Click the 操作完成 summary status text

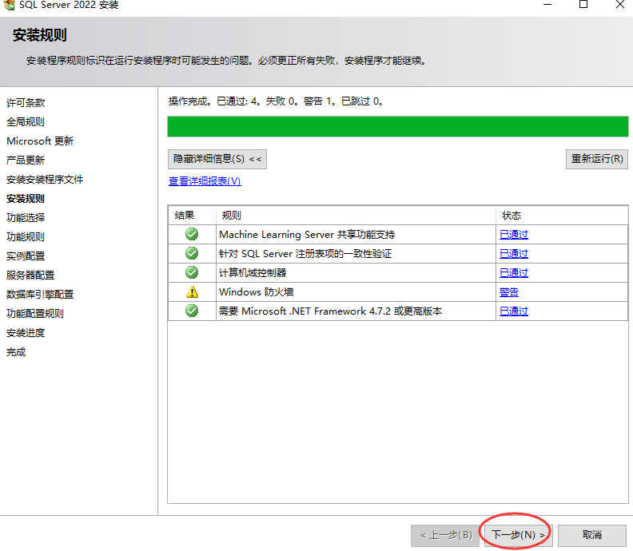coord(276,101)
